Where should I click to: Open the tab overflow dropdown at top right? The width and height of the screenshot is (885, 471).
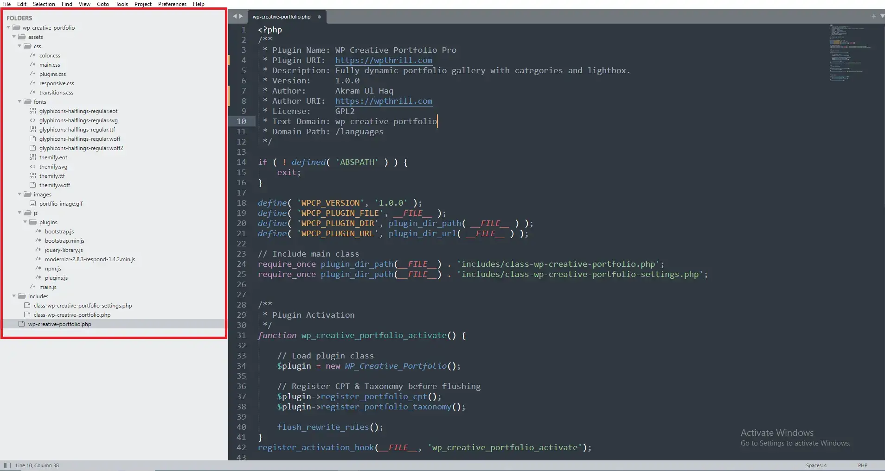click(x=882, y=16)
